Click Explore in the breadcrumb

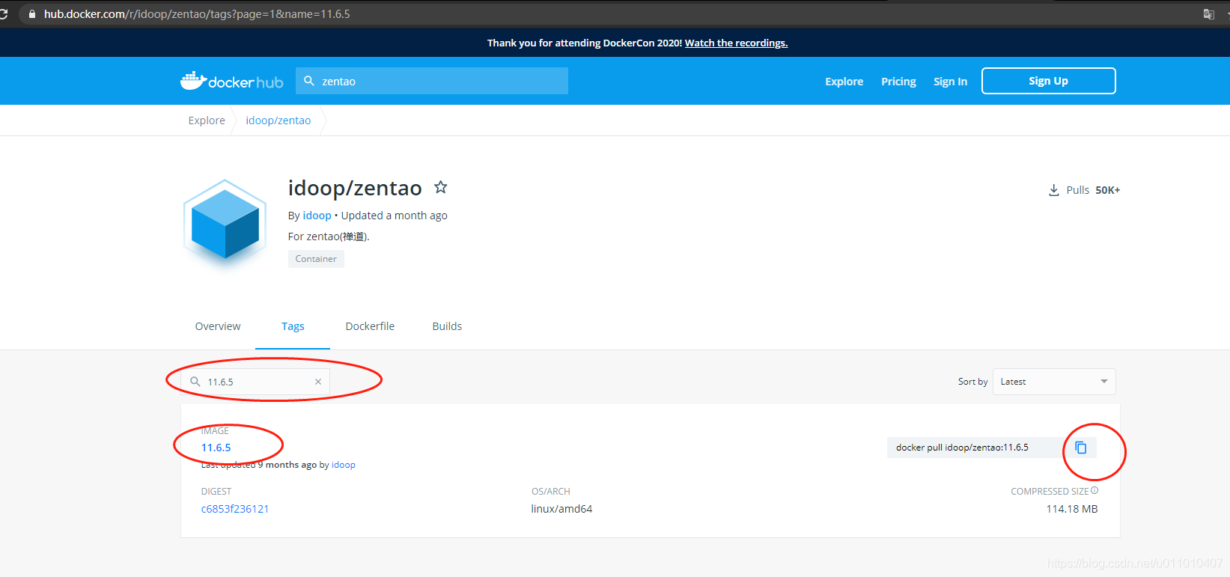[x=207, y=120]
